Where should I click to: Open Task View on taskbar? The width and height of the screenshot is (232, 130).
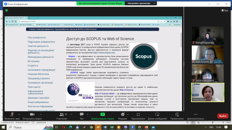point(57,127)
